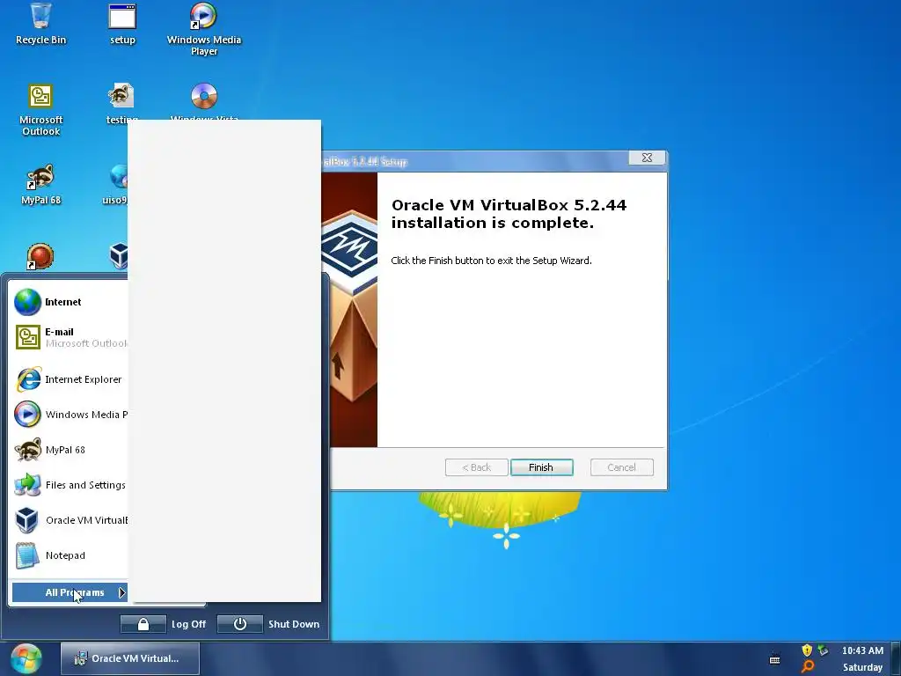Select Microsoft Outlook desktop icon
The image size is (901, 676).
coord(40,109)
